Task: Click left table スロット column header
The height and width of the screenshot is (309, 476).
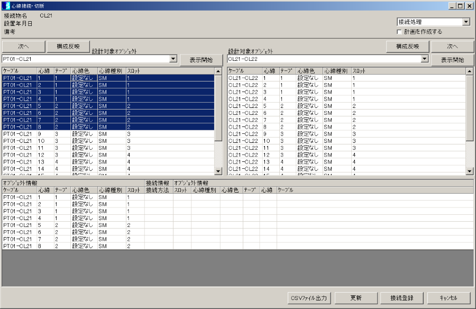Action: (170, 71)
